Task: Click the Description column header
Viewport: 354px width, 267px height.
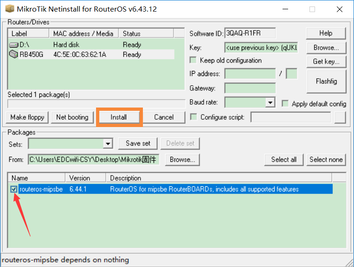Action: 219,178
